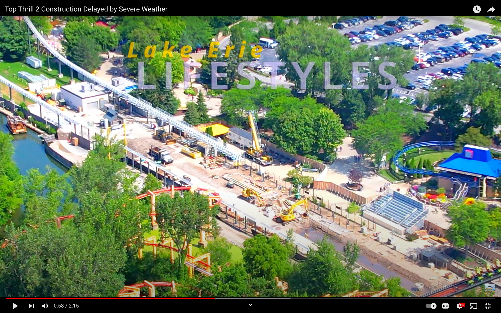Skip to the next video
The height and width of the screenshot is (313, 501).
click(x=31, y=306)
